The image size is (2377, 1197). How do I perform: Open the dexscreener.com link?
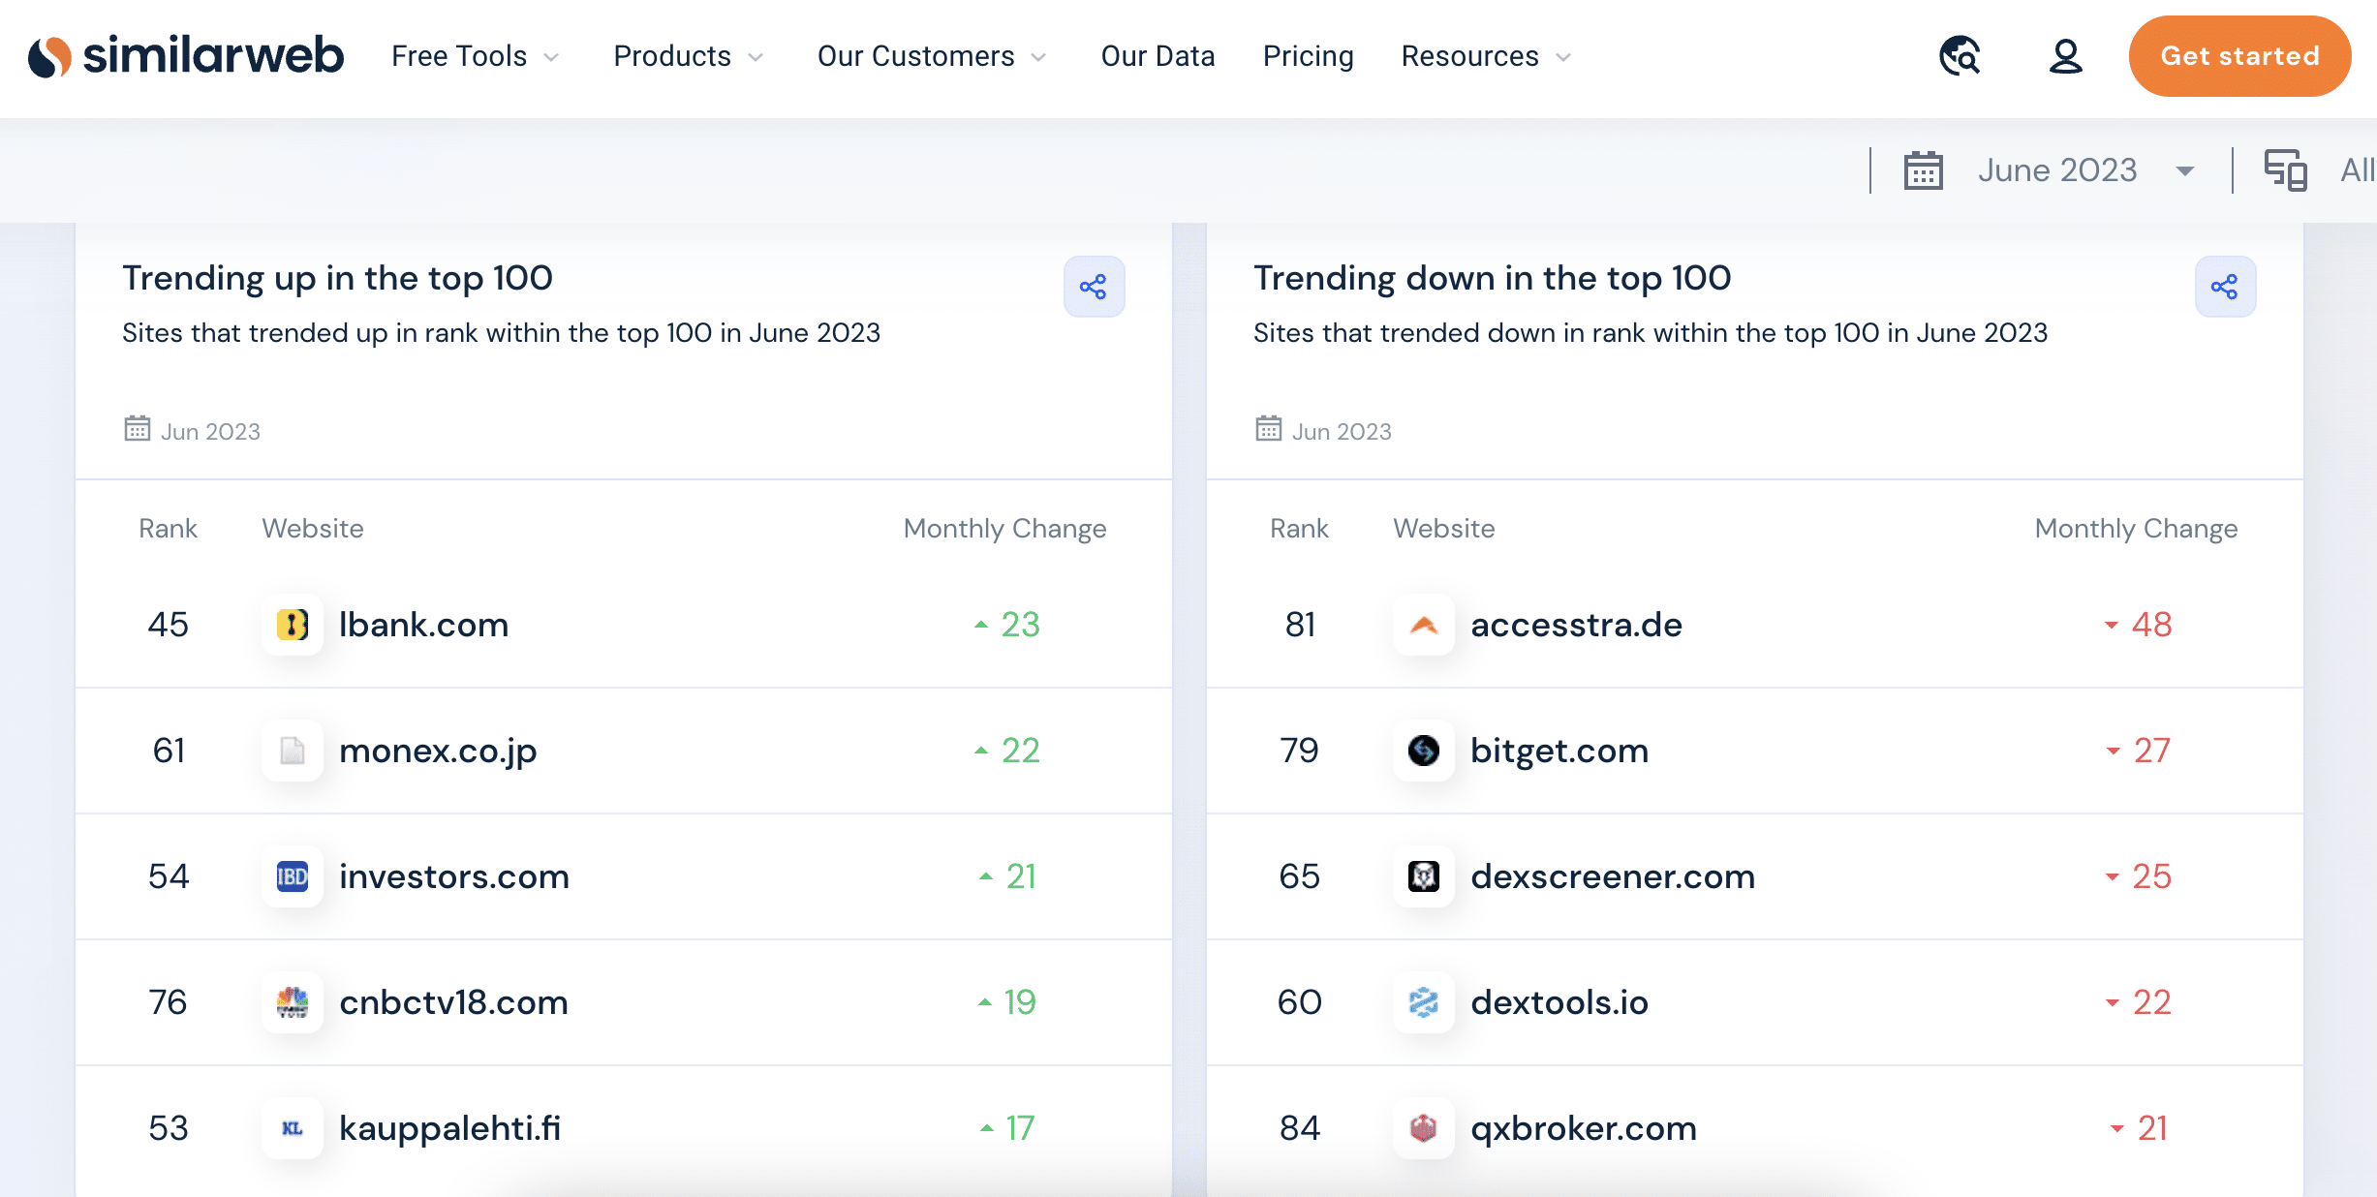(x=1612, y=876)
